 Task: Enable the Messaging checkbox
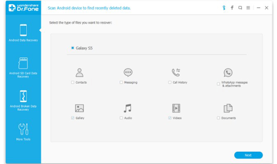pos(121,82)
